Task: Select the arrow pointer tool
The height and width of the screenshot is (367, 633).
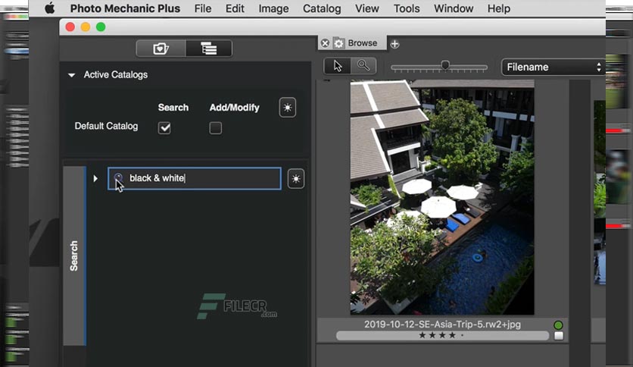Action: click(x=338, y=66)
